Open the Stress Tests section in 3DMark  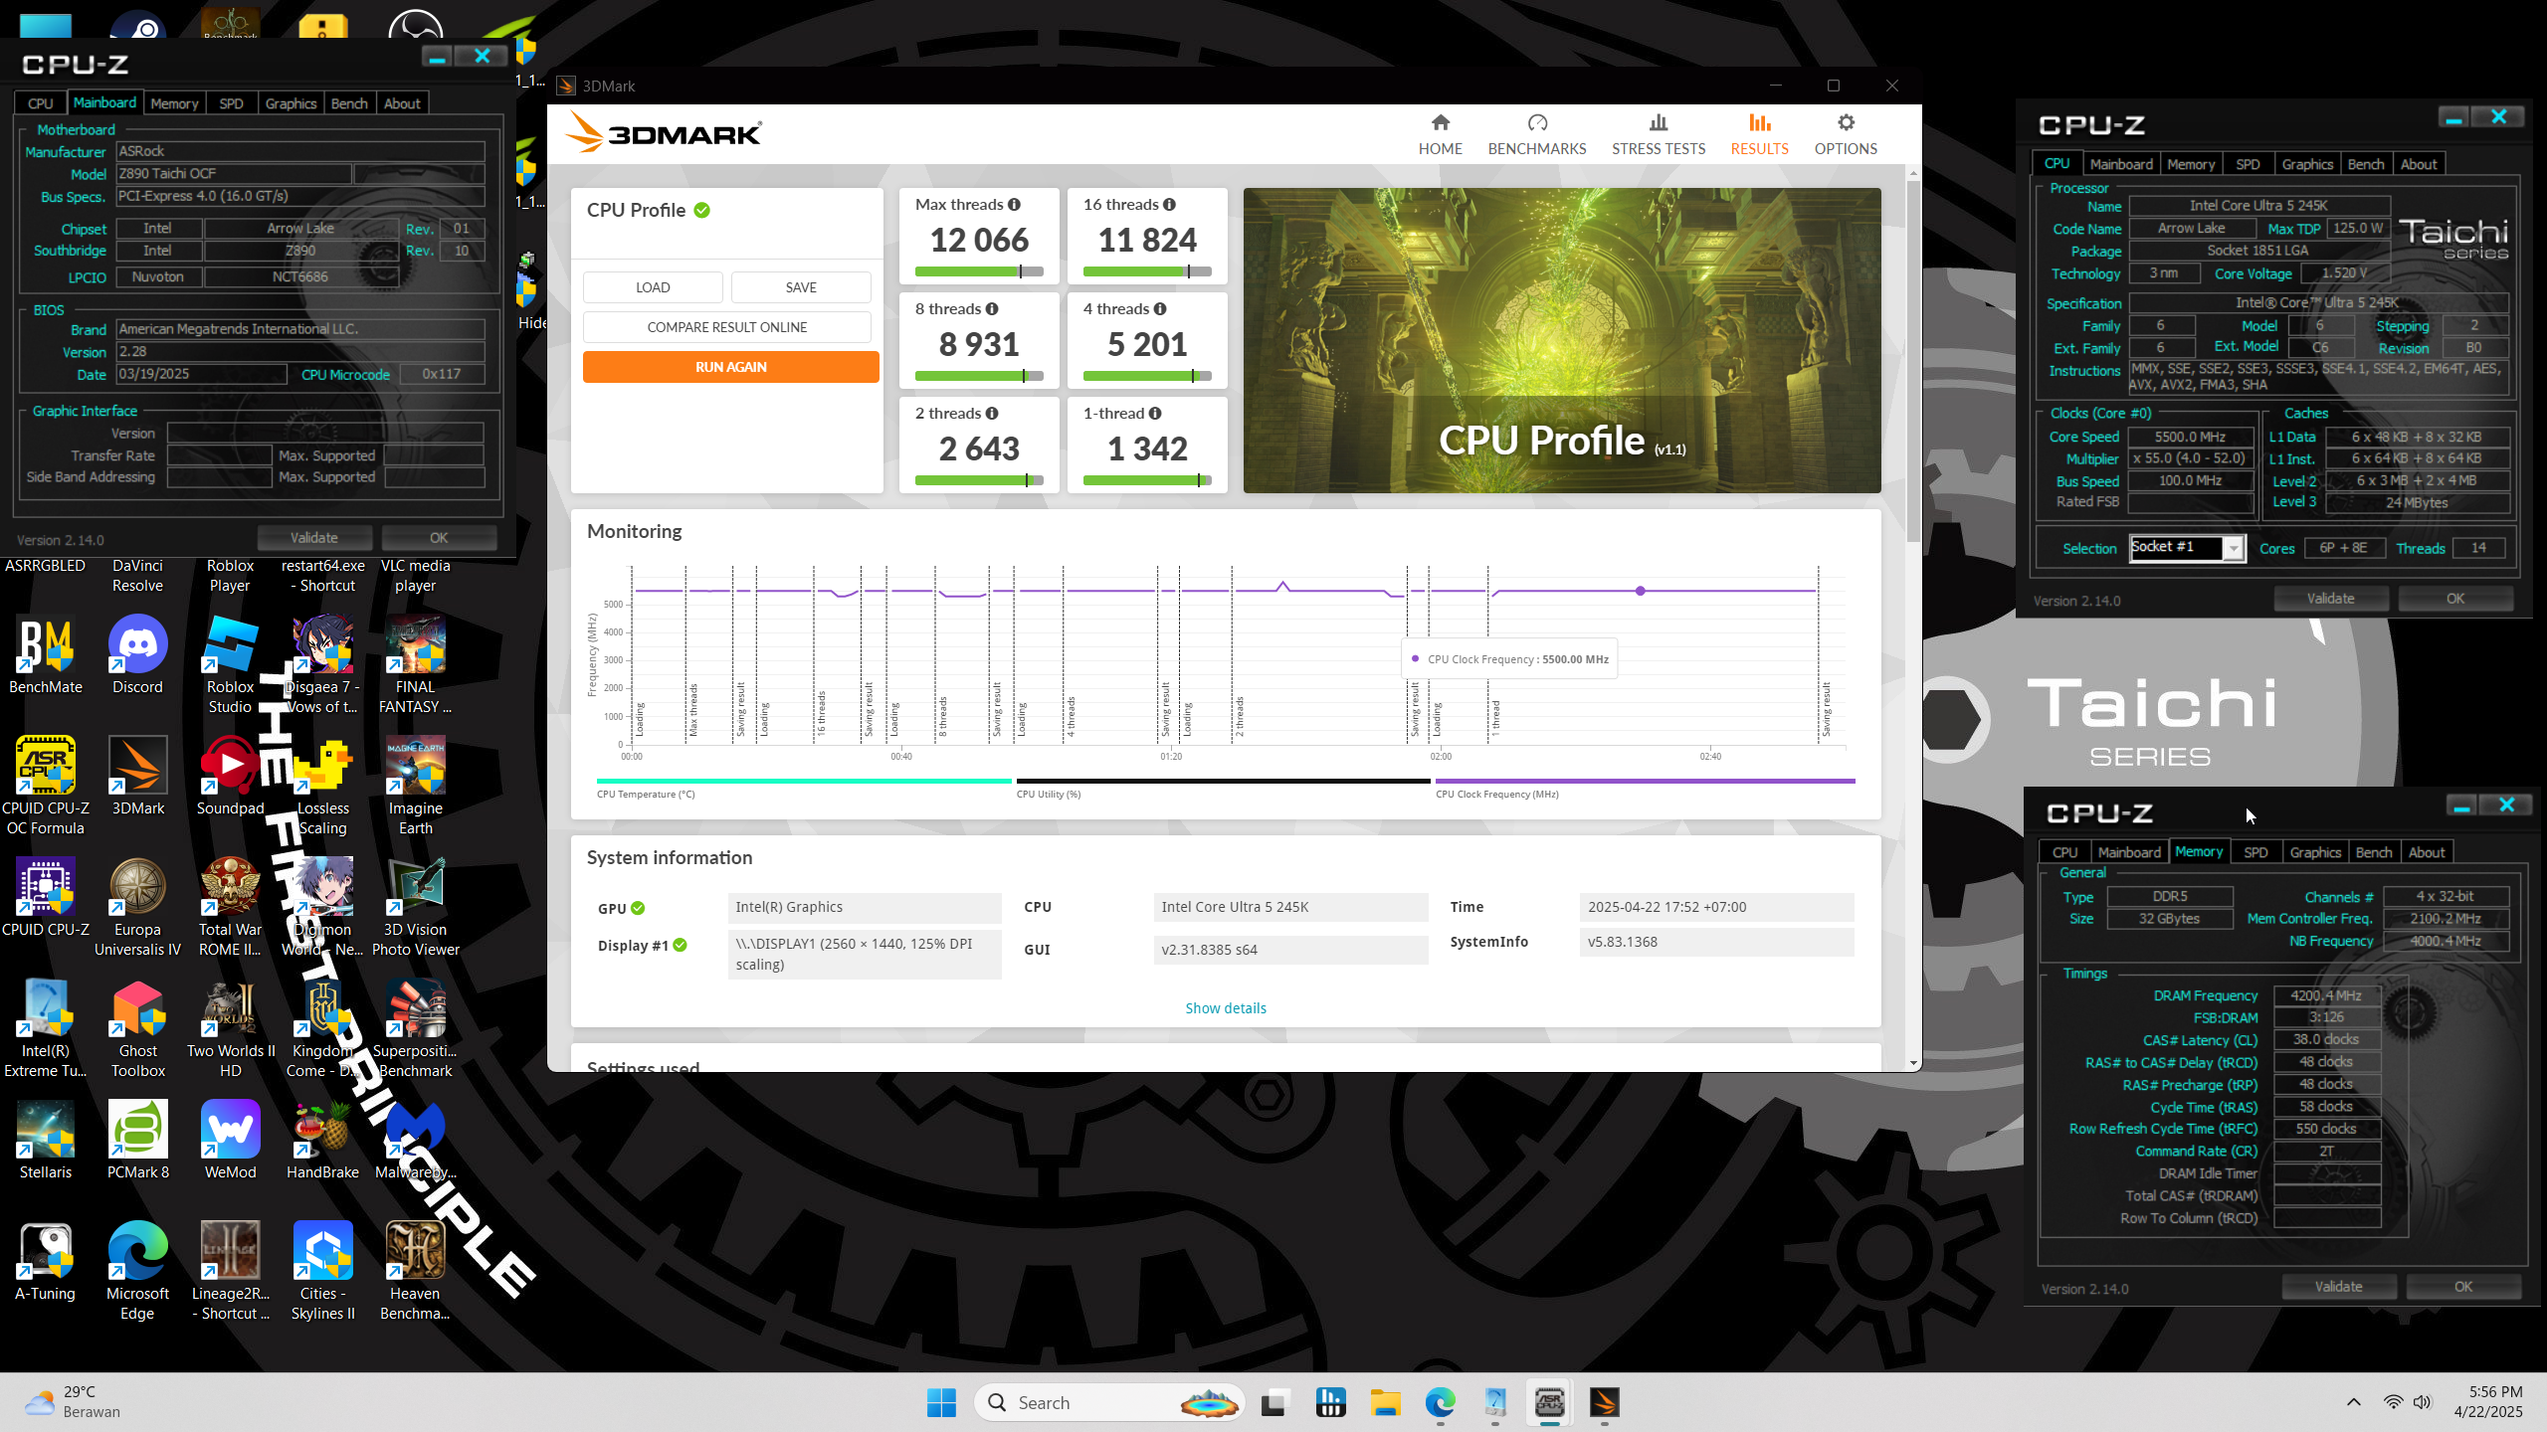pyautogui.click(x=1659, y=134)
